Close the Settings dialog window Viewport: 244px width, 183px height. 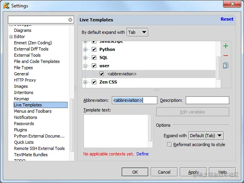[232, 4]
